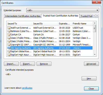
Task: Click the certificate list scroll down arrow
Action: tap(95, 54)
